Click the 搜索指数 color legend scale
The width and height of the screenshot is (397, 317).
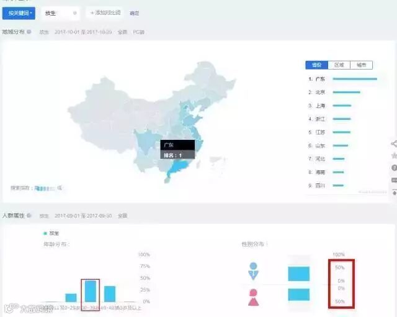[45, 188]
